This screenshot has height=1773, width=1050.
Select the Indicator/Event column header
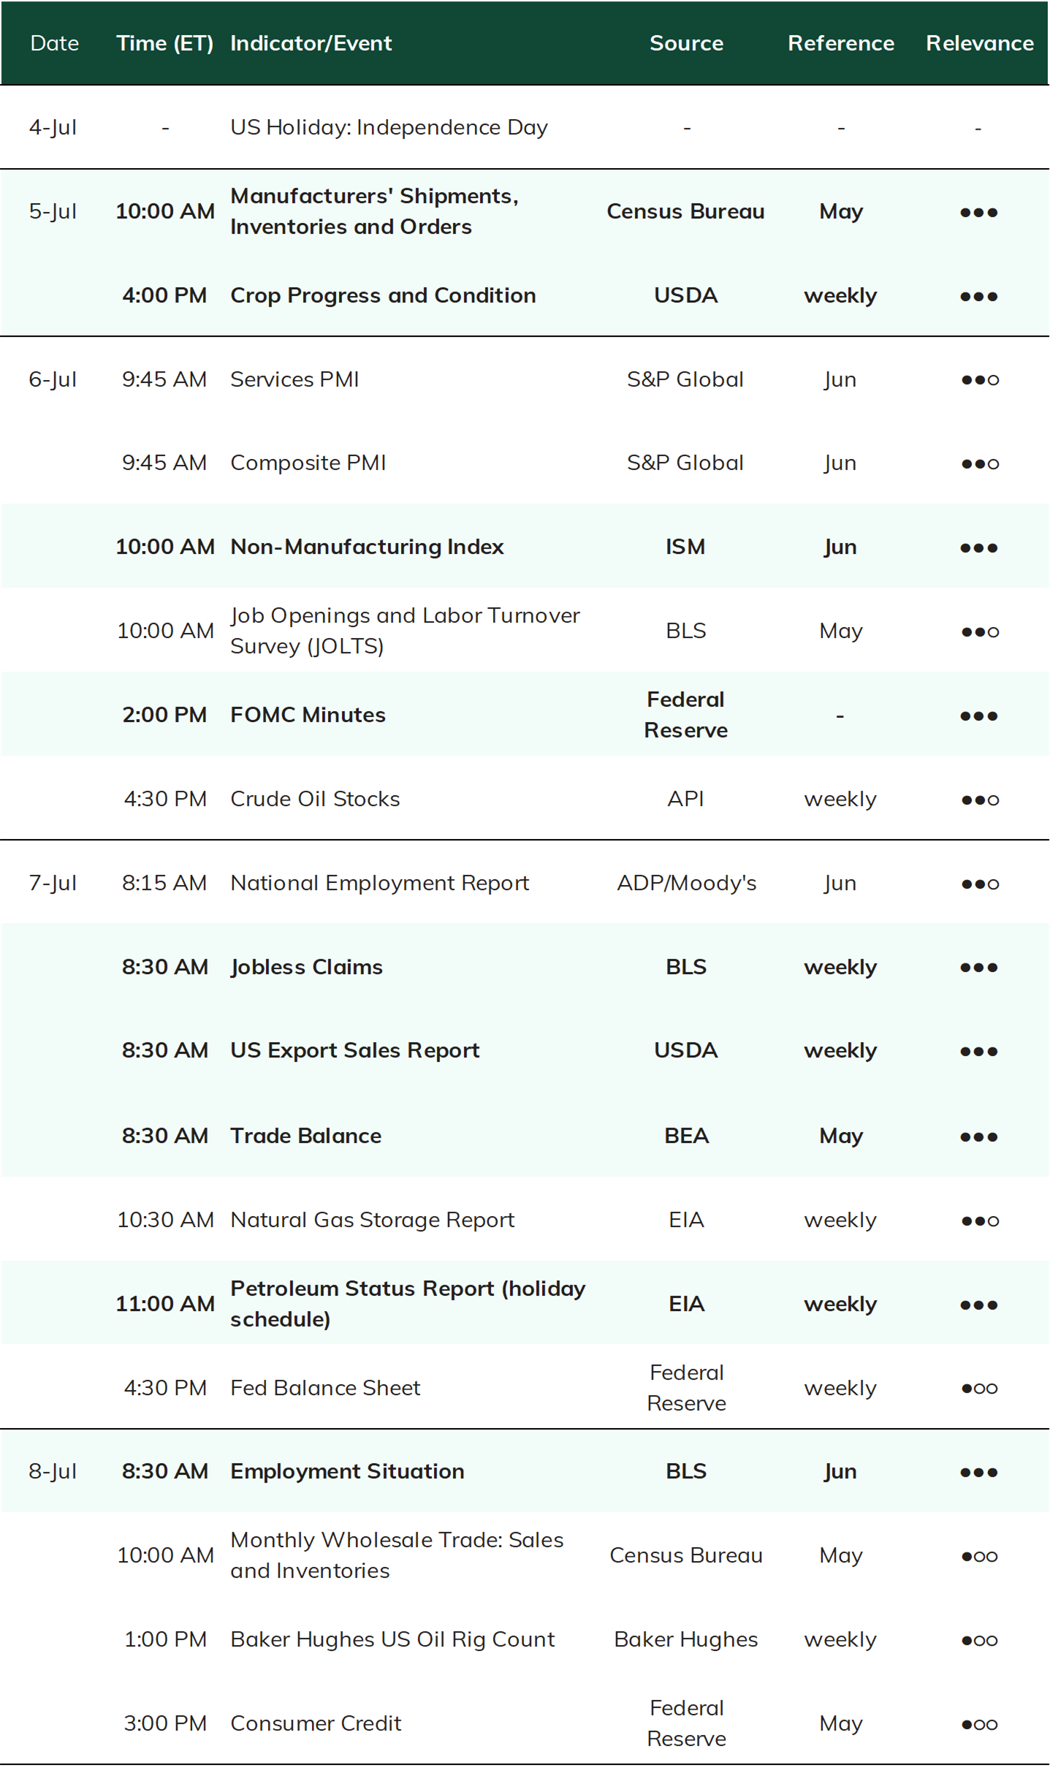click(x=311, y=43)
